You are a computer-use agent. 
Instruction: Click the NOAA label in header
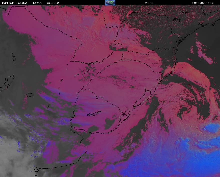37,3
